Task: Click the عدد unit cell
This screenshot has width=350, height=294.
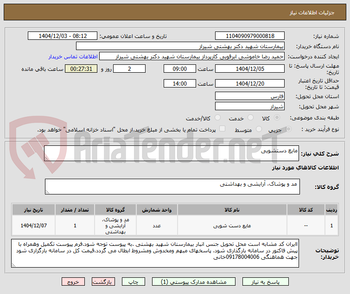Action: click(x=157, y=225)
